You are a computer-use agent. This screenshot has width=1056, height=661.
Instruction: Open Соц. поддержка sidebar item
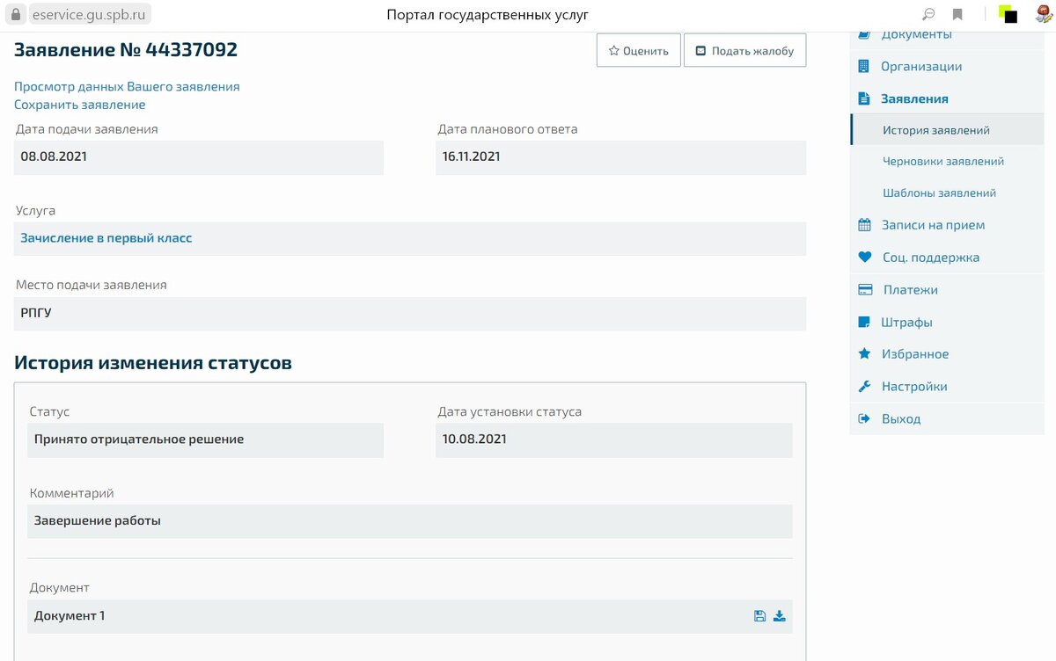[x=931, y=258]
